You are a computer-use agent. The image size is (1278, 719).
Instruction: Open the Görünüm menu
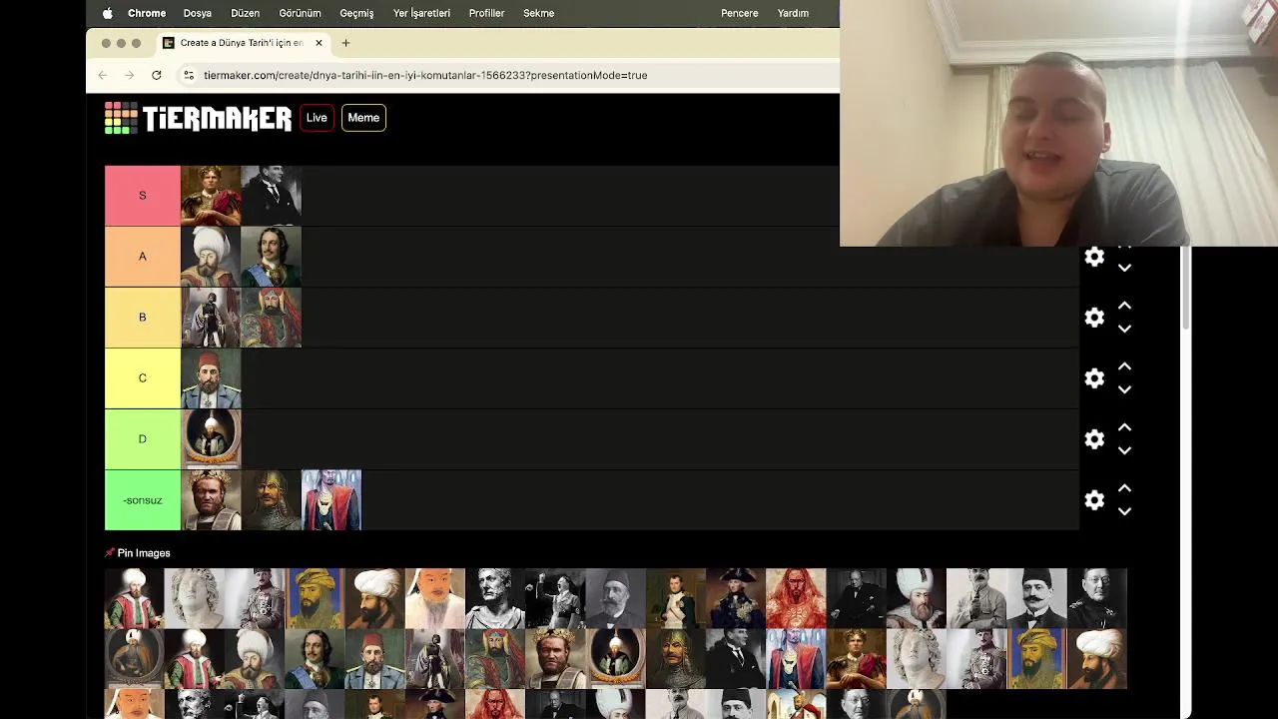point(300,13)
